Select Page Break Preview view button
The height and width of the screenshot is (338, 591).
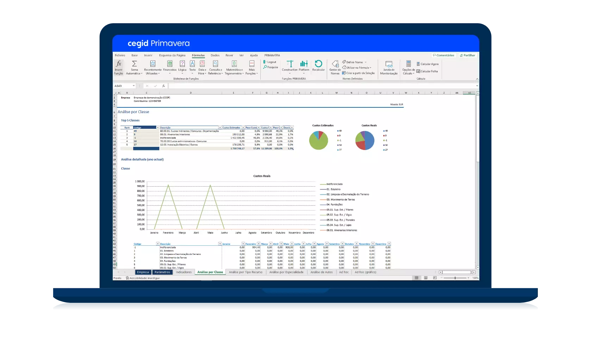[435, 278]
